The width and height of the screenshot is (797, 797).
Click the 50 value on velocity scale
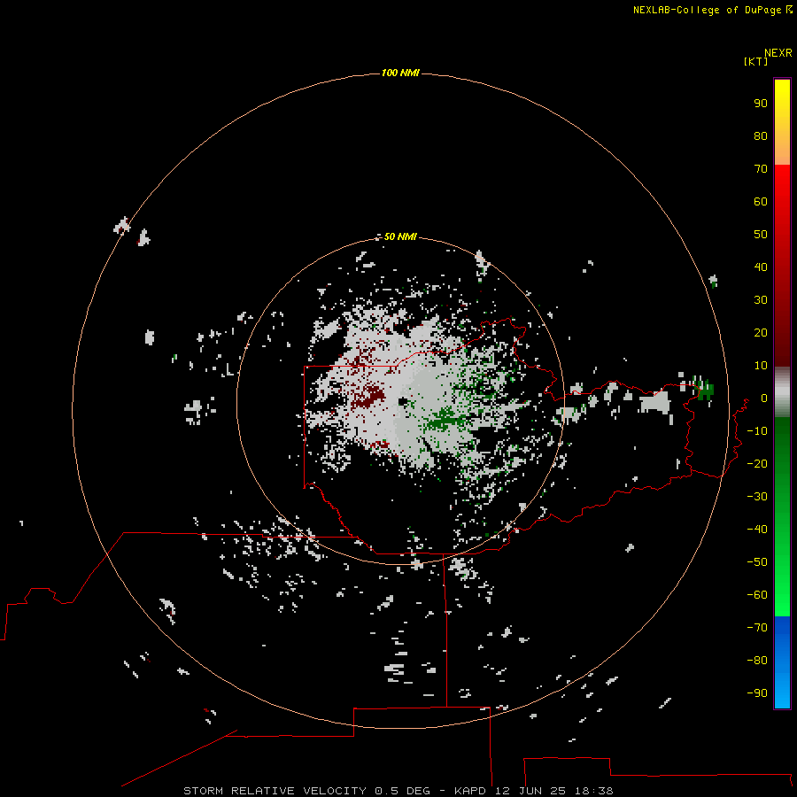pyautogui.click(x=761, y=235)
